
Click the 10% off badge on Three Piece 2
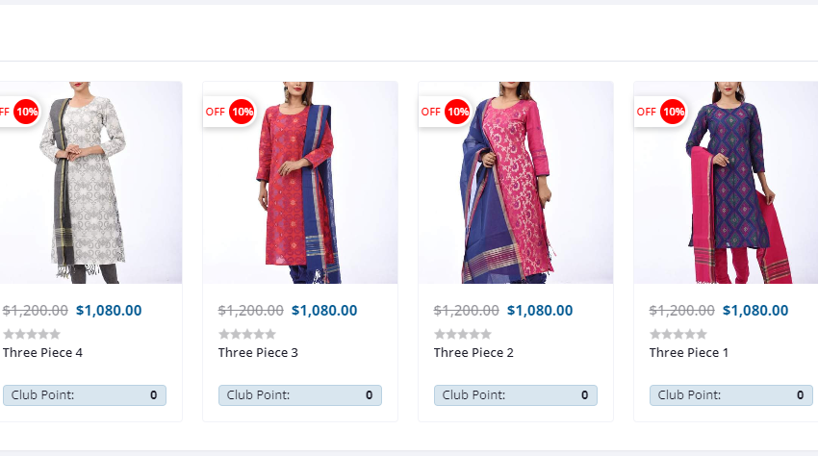coord(457,112)
